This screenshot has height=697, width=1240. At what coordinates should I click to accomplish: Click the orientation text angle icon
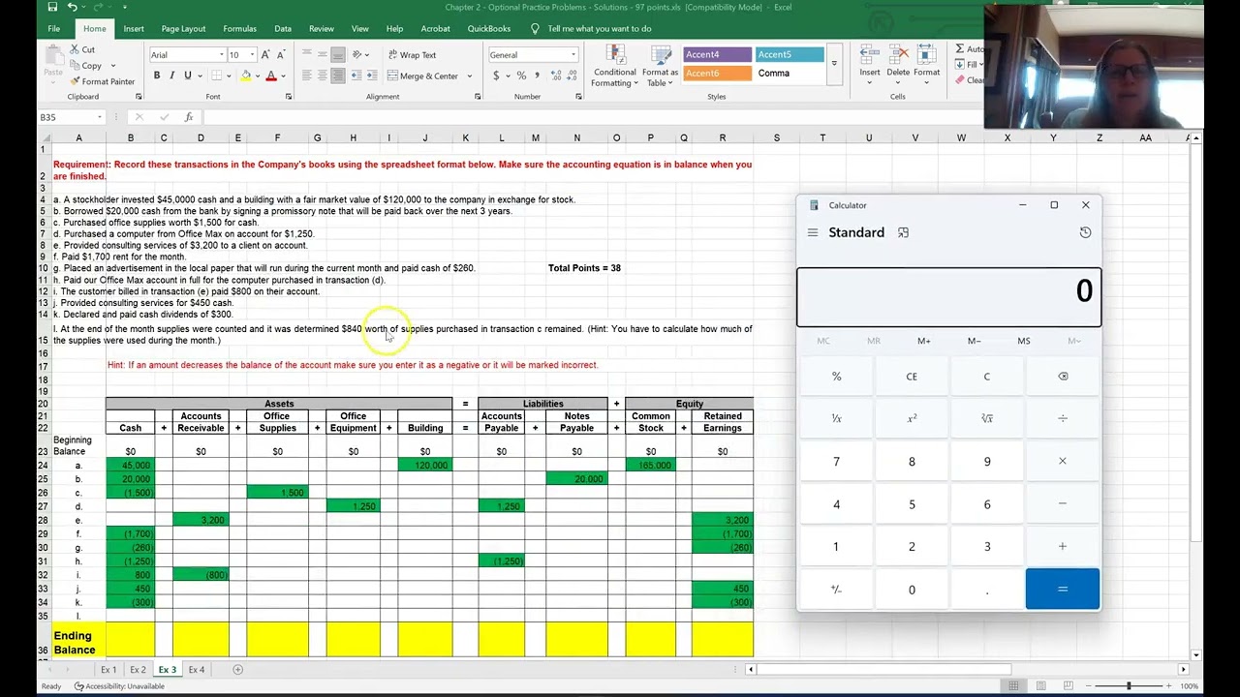coord(358,54)
